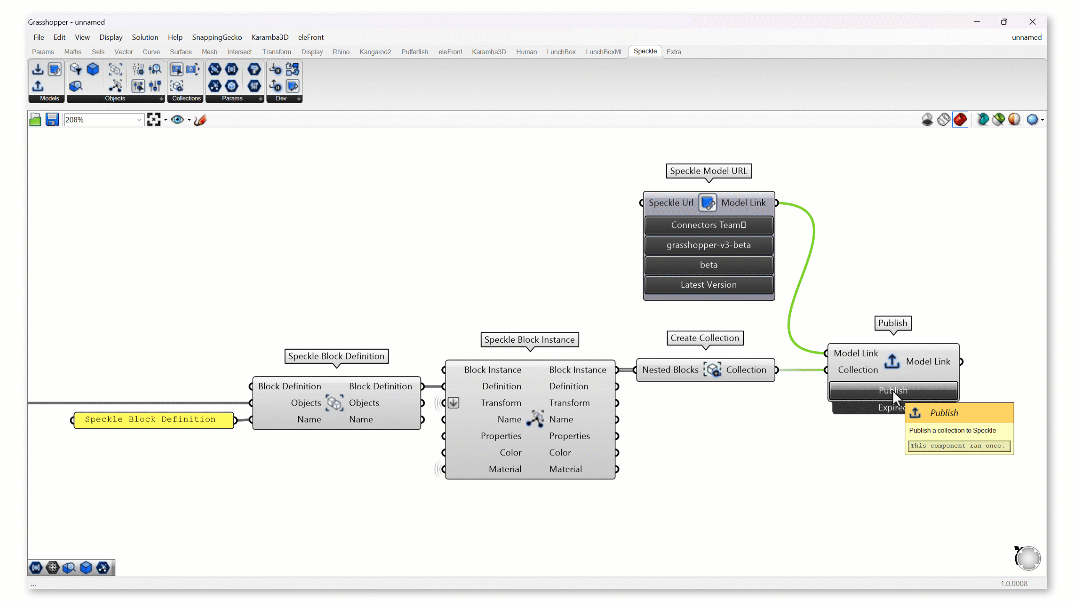Expand the Objects panel arrow
The image size is (1074, 604).
coord(161,99)
